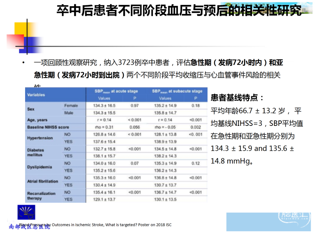This screenshot has height=236, width=315.
Task: Click the Atrial fibrillation row label
Action: (43, 181)
